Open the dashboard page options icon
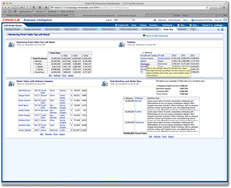This screenshot has width=231, height=188. click(218, 30)
